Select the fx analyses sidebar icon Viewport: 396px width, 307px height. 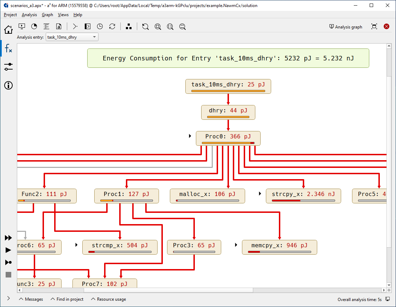pyautogui.click(x=8, y=48)
